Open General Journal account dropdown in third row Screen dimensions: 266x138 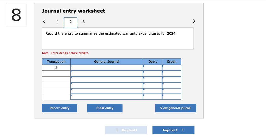[x=107, y=79]
